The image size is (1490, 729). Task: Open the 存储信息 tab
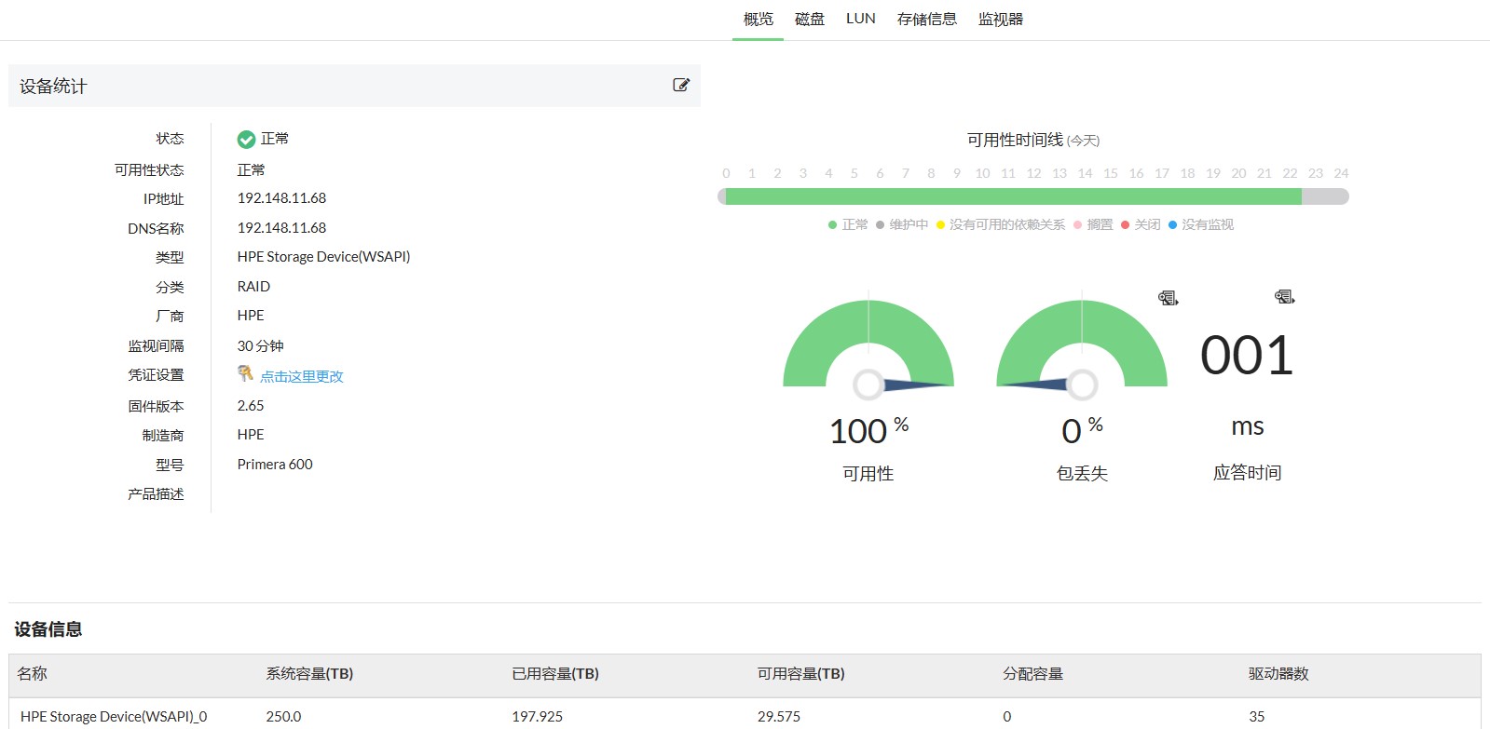point(927,20)
